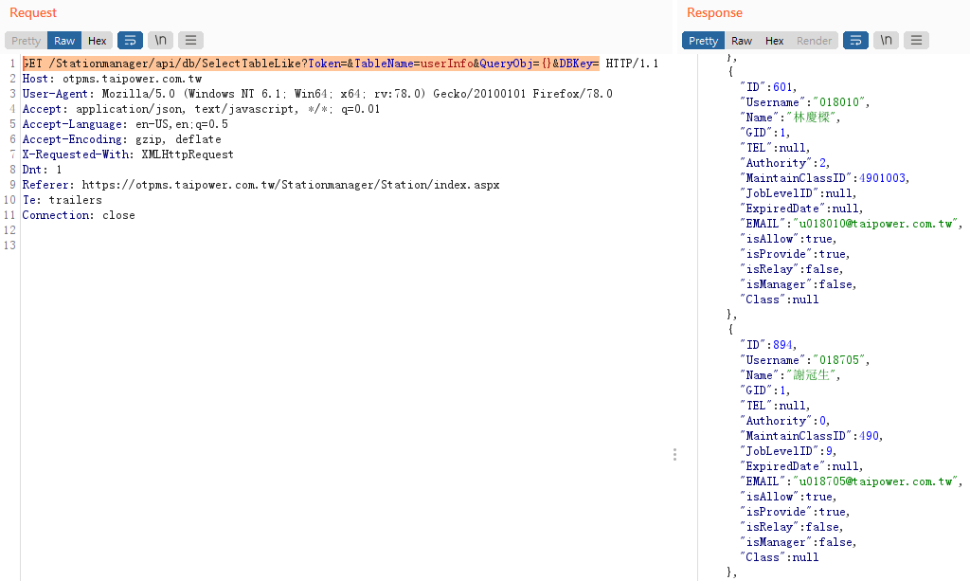Click the "Authority":2 line
The height and width of the screenshot is (581, 970).
[x=785, y=163]
